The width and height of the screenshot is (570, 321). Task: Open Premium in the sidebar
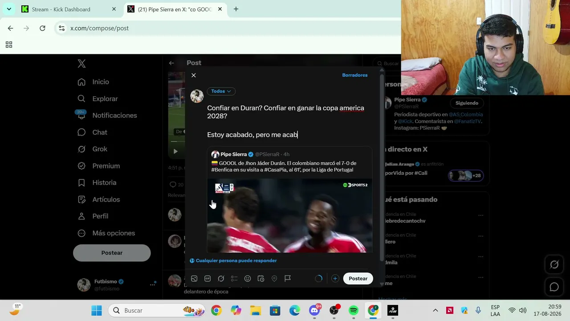click(x=98, y=166)
